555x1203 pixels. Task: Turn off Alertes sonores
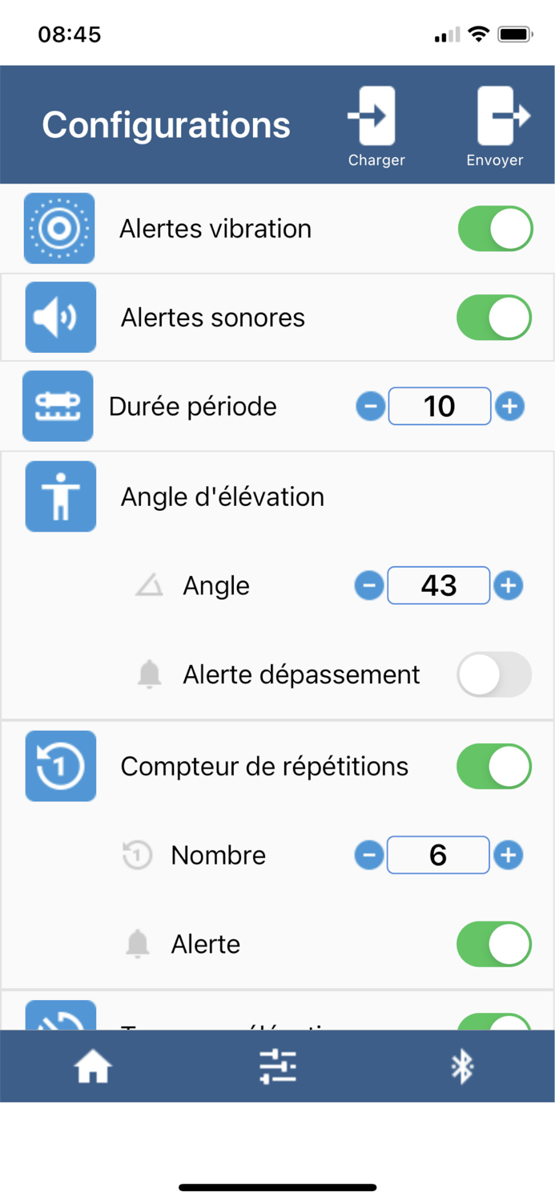pos(493,317)
